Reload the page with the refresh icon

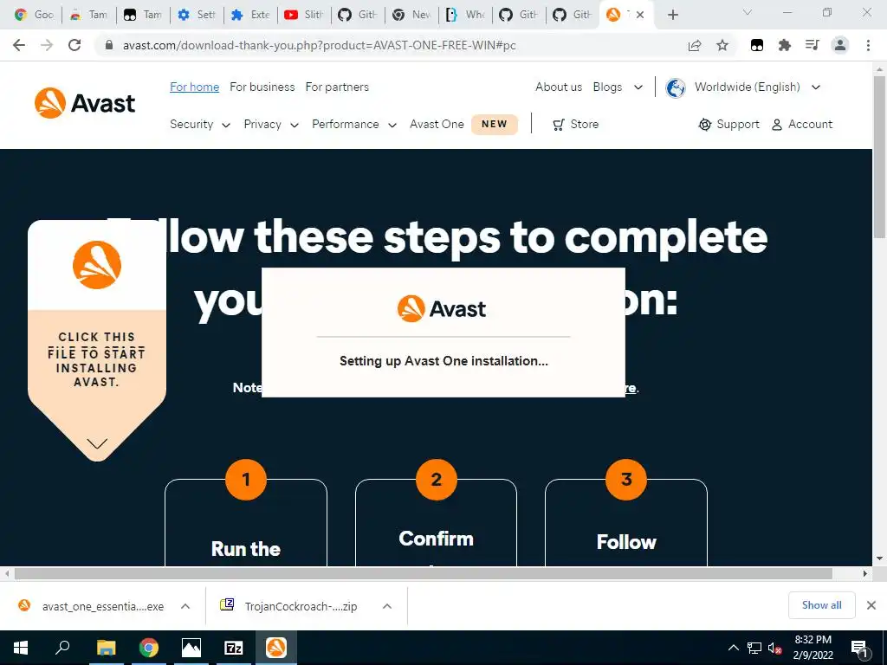(x=74, y=45)
